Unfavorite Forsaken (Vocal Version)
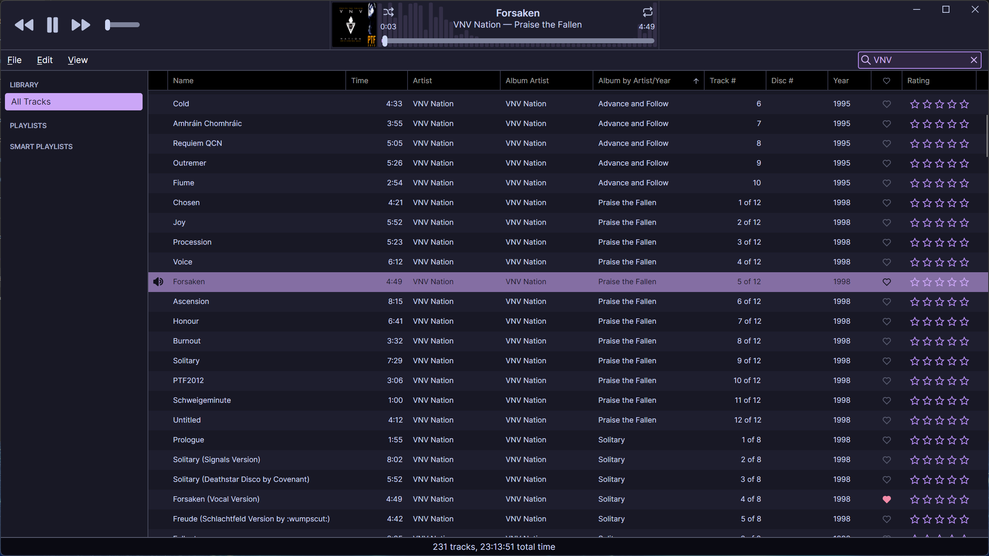The width and height of the screenshot is (989, 556). pos(887,500)
